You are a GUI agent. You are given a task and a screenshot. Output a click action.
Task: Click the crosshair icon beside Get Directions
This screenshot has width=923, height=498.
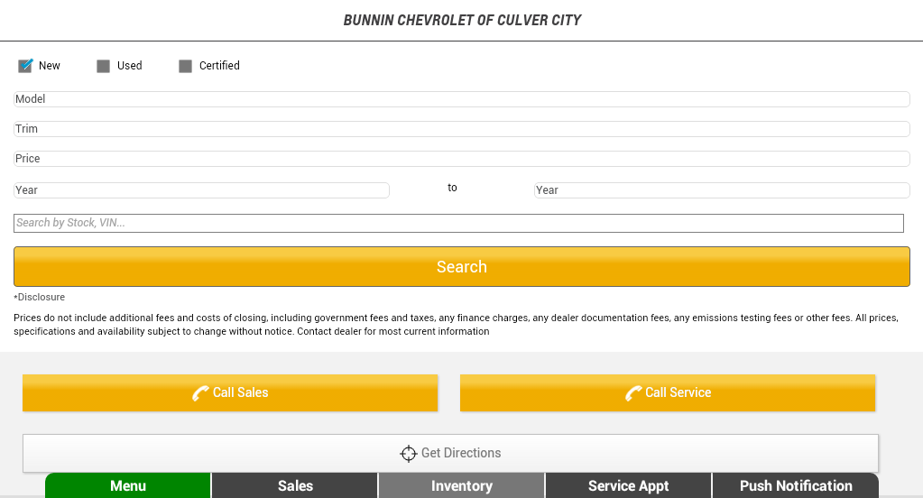pos(409,453)
